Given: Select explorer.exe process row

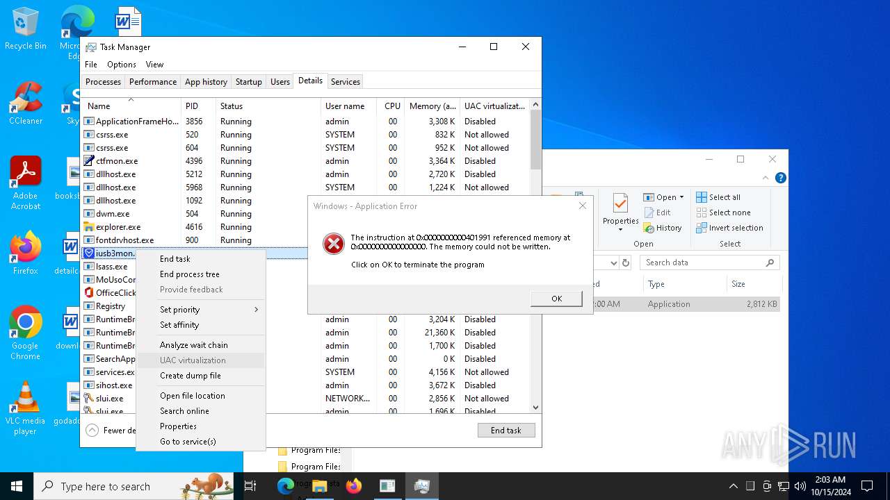Looking at the screenshot, I should click(x=305, y=227).
